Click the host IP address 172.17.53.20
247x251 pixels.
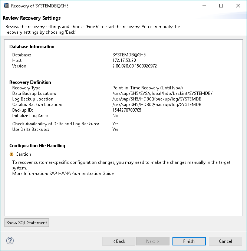pyautogui.click(x=124, y=60)
